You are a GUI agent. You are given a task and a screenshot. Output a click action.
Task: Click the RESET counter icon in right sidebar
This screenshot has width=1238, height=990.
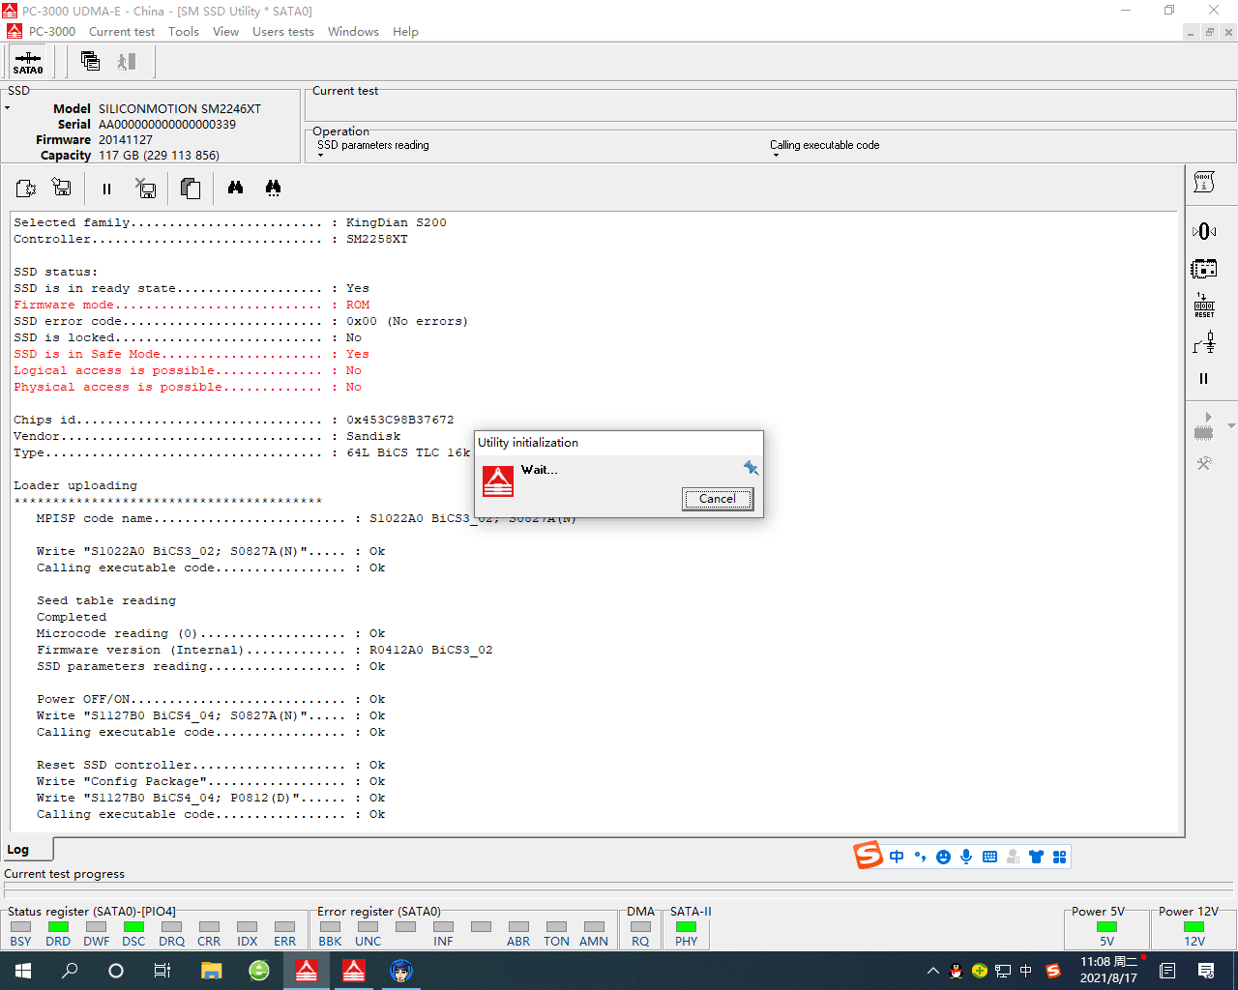point(1204,306)
